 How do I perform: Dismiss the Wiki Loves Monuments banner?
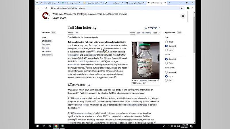183,16
